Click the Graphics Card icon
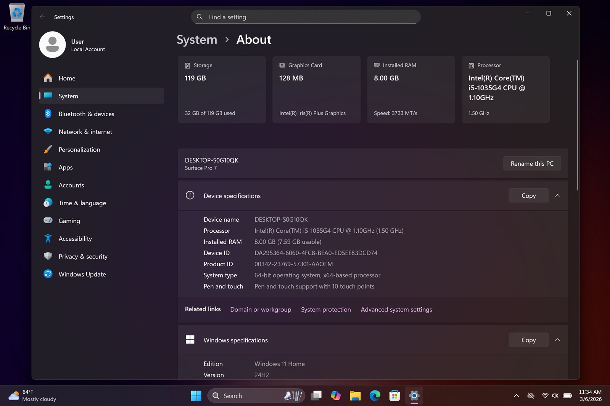Viewport: 610px width, 406px height. pos(282,65)
